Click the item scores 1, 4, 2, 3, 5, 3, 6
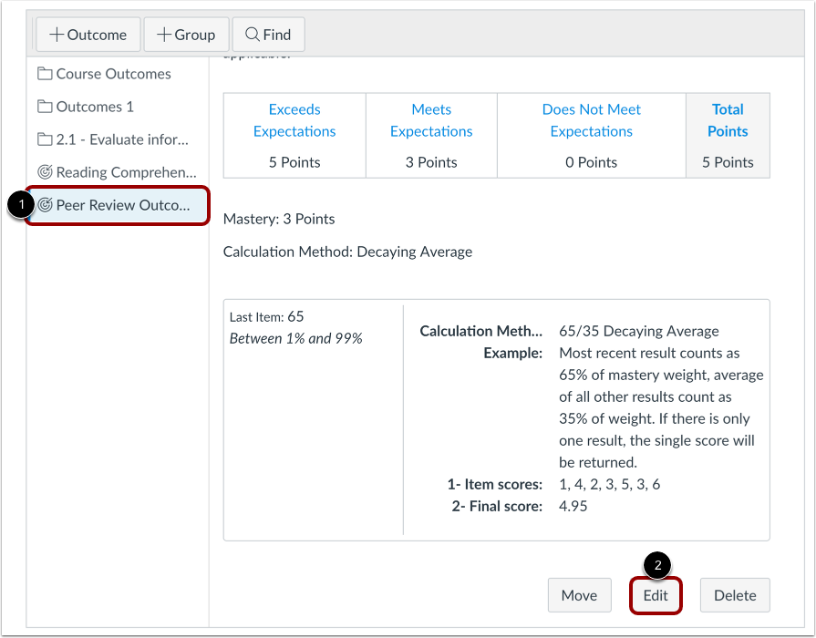816x638 pixels. [609, 485]
